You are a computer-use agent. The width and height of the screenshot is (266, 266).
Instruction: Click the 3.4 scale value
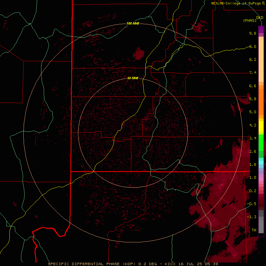(x=253, y=138)
